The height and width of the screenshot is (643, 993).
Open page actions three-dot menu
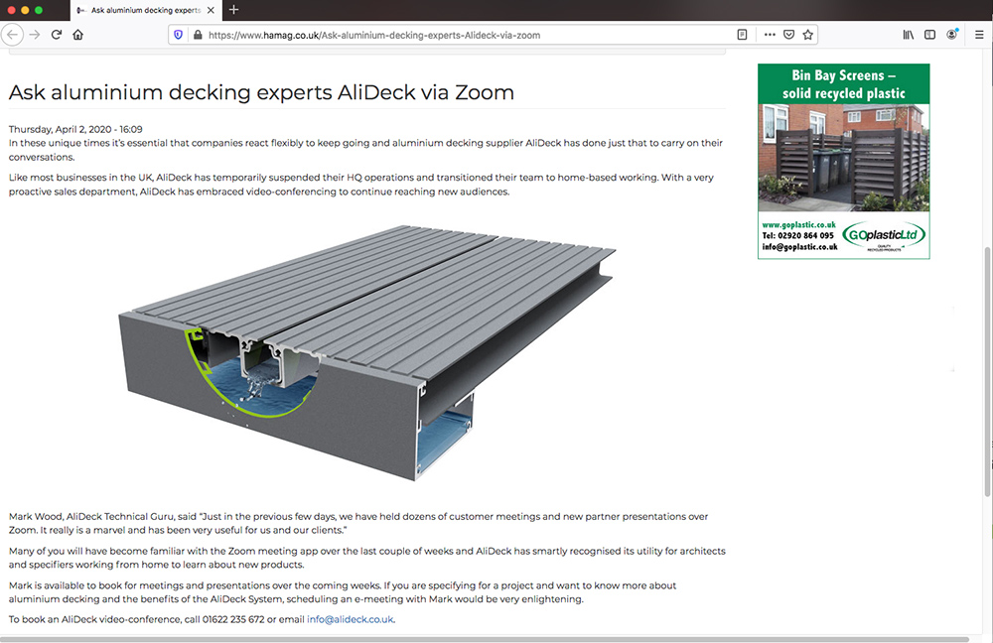click(770, 35)
